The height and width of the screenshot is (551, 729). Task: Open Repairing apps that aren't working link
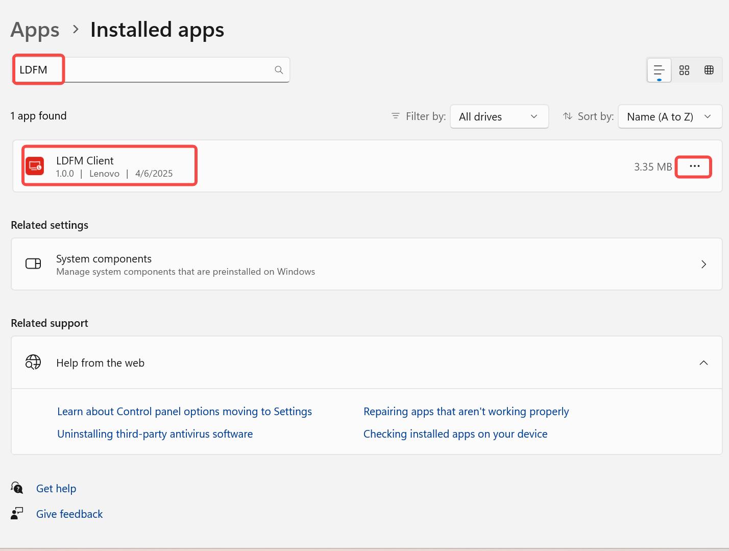click(466, 412)
